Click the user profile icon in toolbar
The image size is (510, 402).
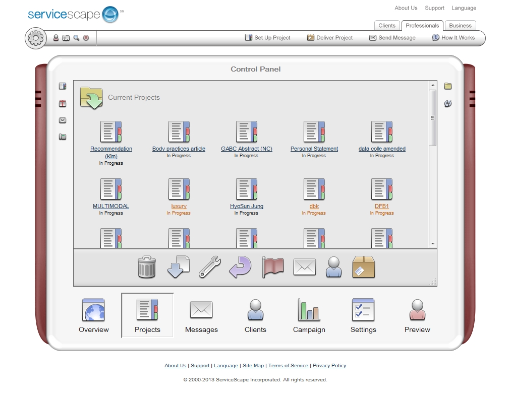tap(56, 38)
